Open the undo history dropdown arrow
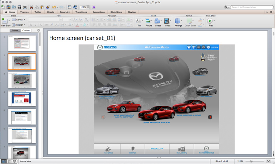This screenshot has height=164, width=275. (57, 7)
